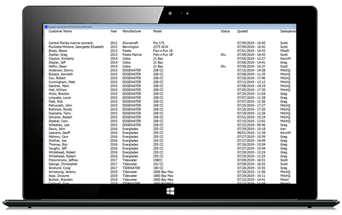
Task: Select the Pouliotte-Mchone, Georgette Elizabeth row
Action: 170,47
